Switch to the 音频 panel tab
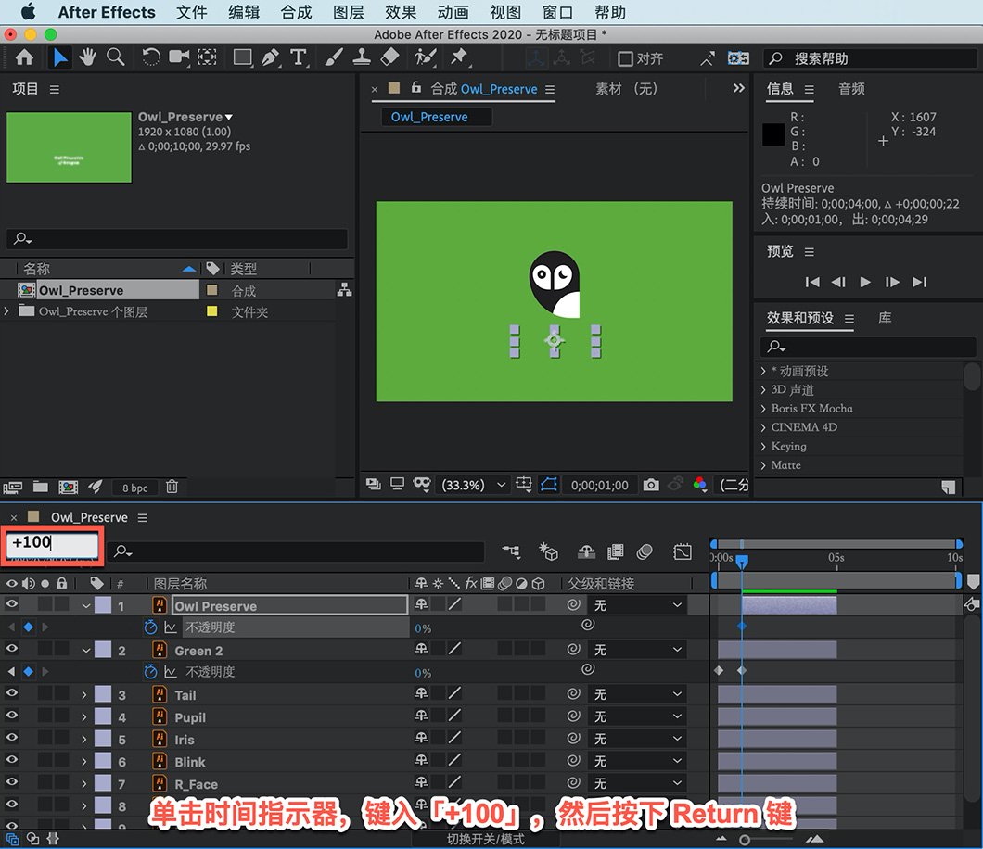983x849 pixels. click(x=851, y=89)
